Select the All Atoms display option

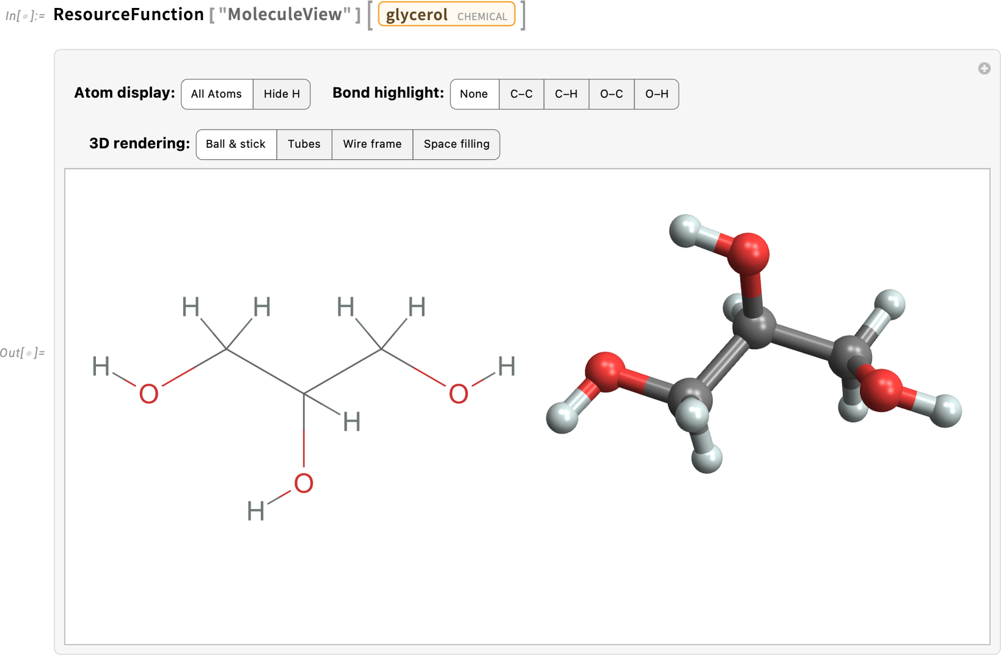coord(216,94)
